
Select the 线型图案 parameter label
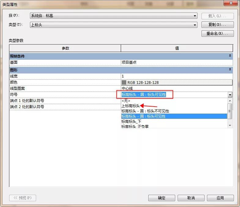[17, 88]
